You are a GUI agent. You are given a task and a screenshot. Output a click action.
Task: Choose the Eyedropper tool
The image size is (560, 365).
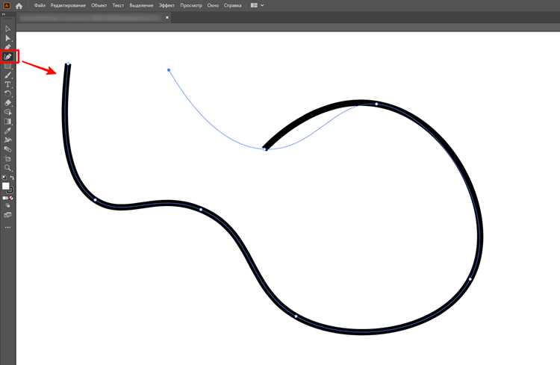pyautogui.click(x=7, y=131)
